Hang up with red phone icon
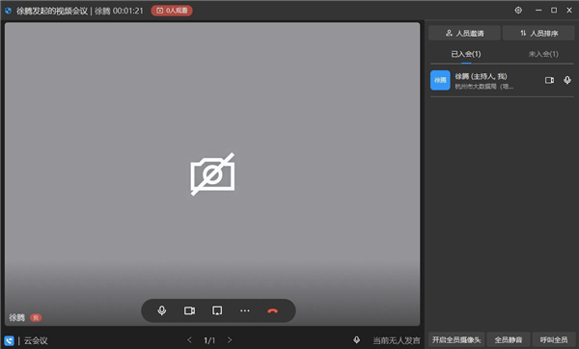Screen dimensions: 579x349 (x=272, y=311)
